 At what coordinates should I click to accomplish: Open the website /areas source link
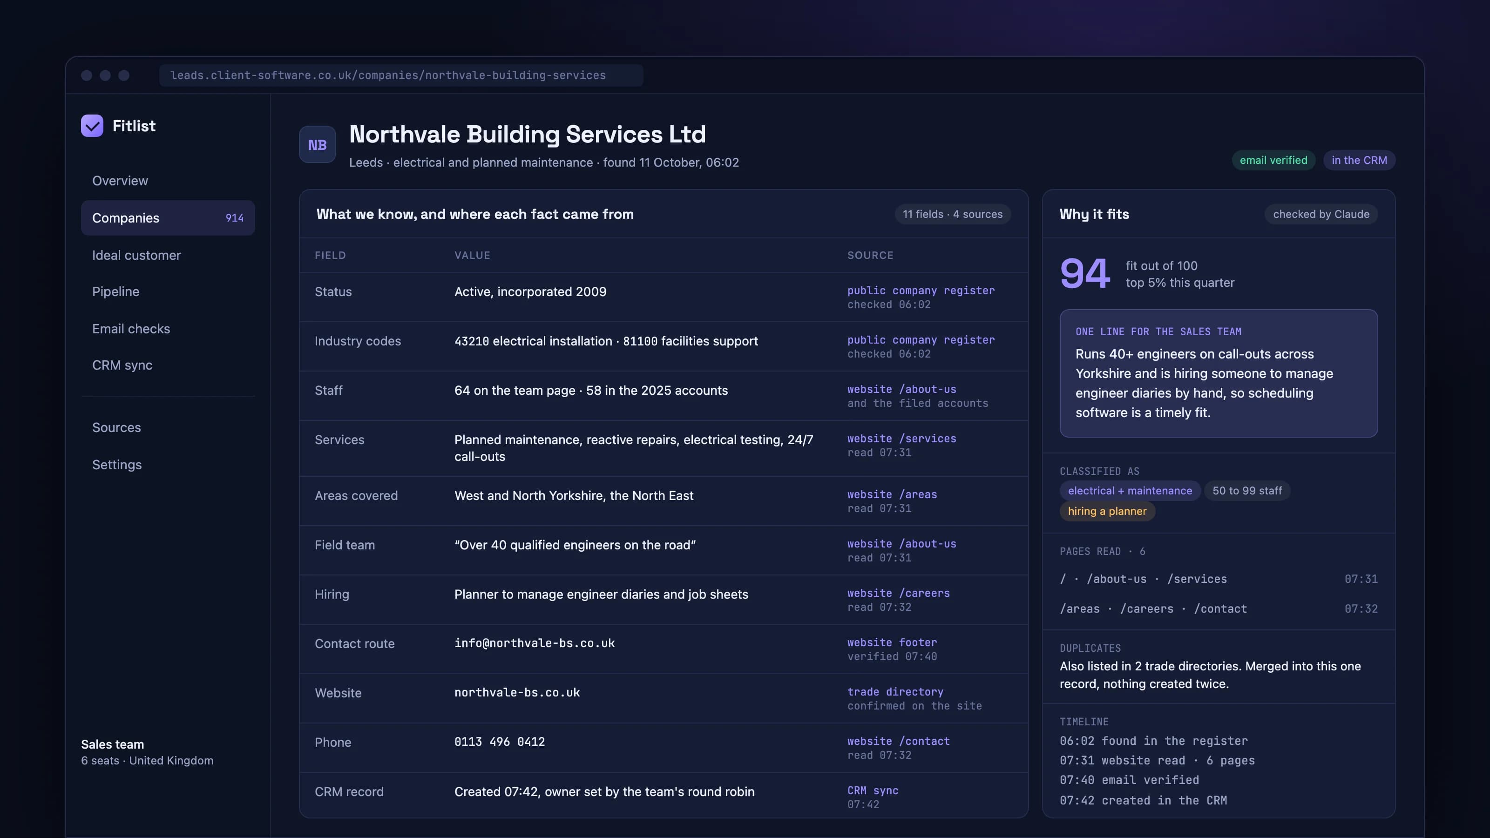(x=892, y=494)
